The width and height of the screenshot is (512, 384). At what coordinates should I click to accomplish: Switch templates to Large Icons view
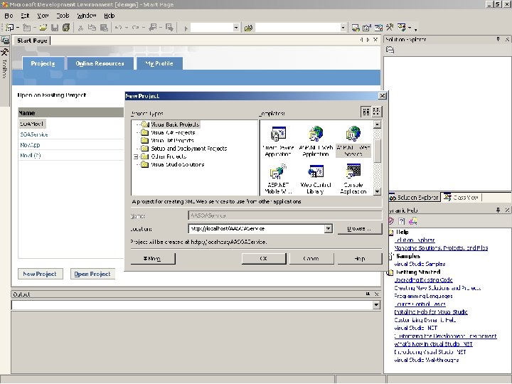(x=366, y=112)
